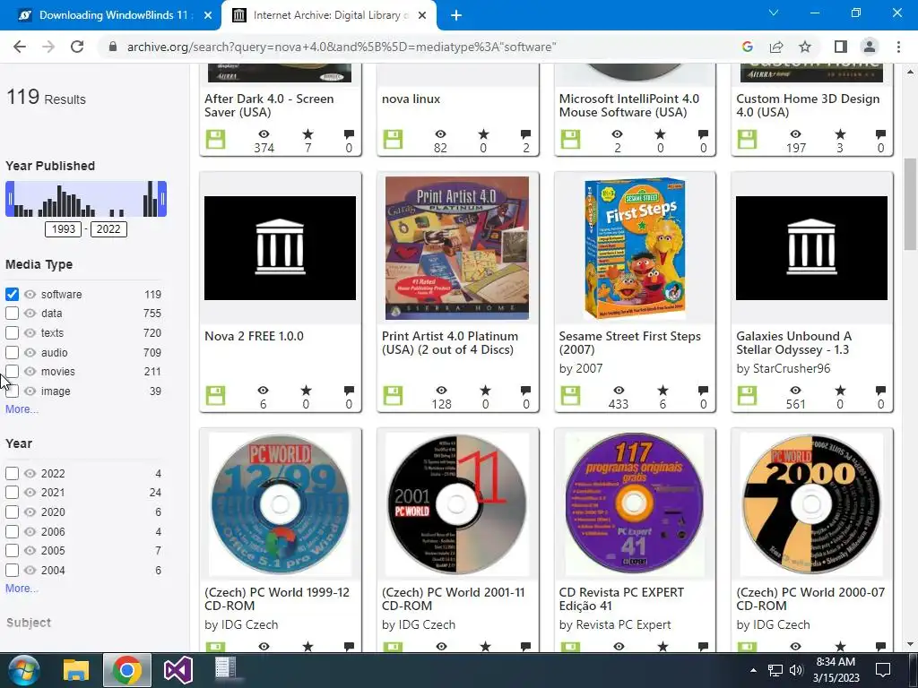Uncheck the software media type
The image size is (918, 688).
[x=12, y=294]
